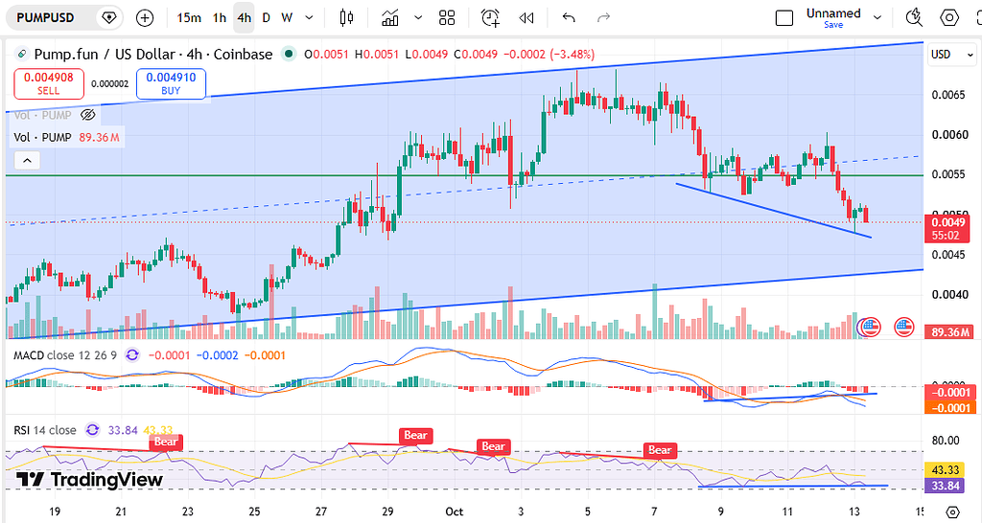This screenshot has width=982, height=523.
Task: Undo the last chart action
Action: pos(569,17)
